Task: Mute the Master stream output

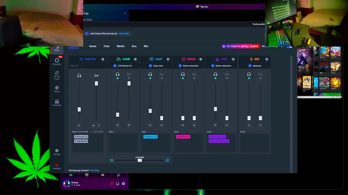Action: point(94,125)
